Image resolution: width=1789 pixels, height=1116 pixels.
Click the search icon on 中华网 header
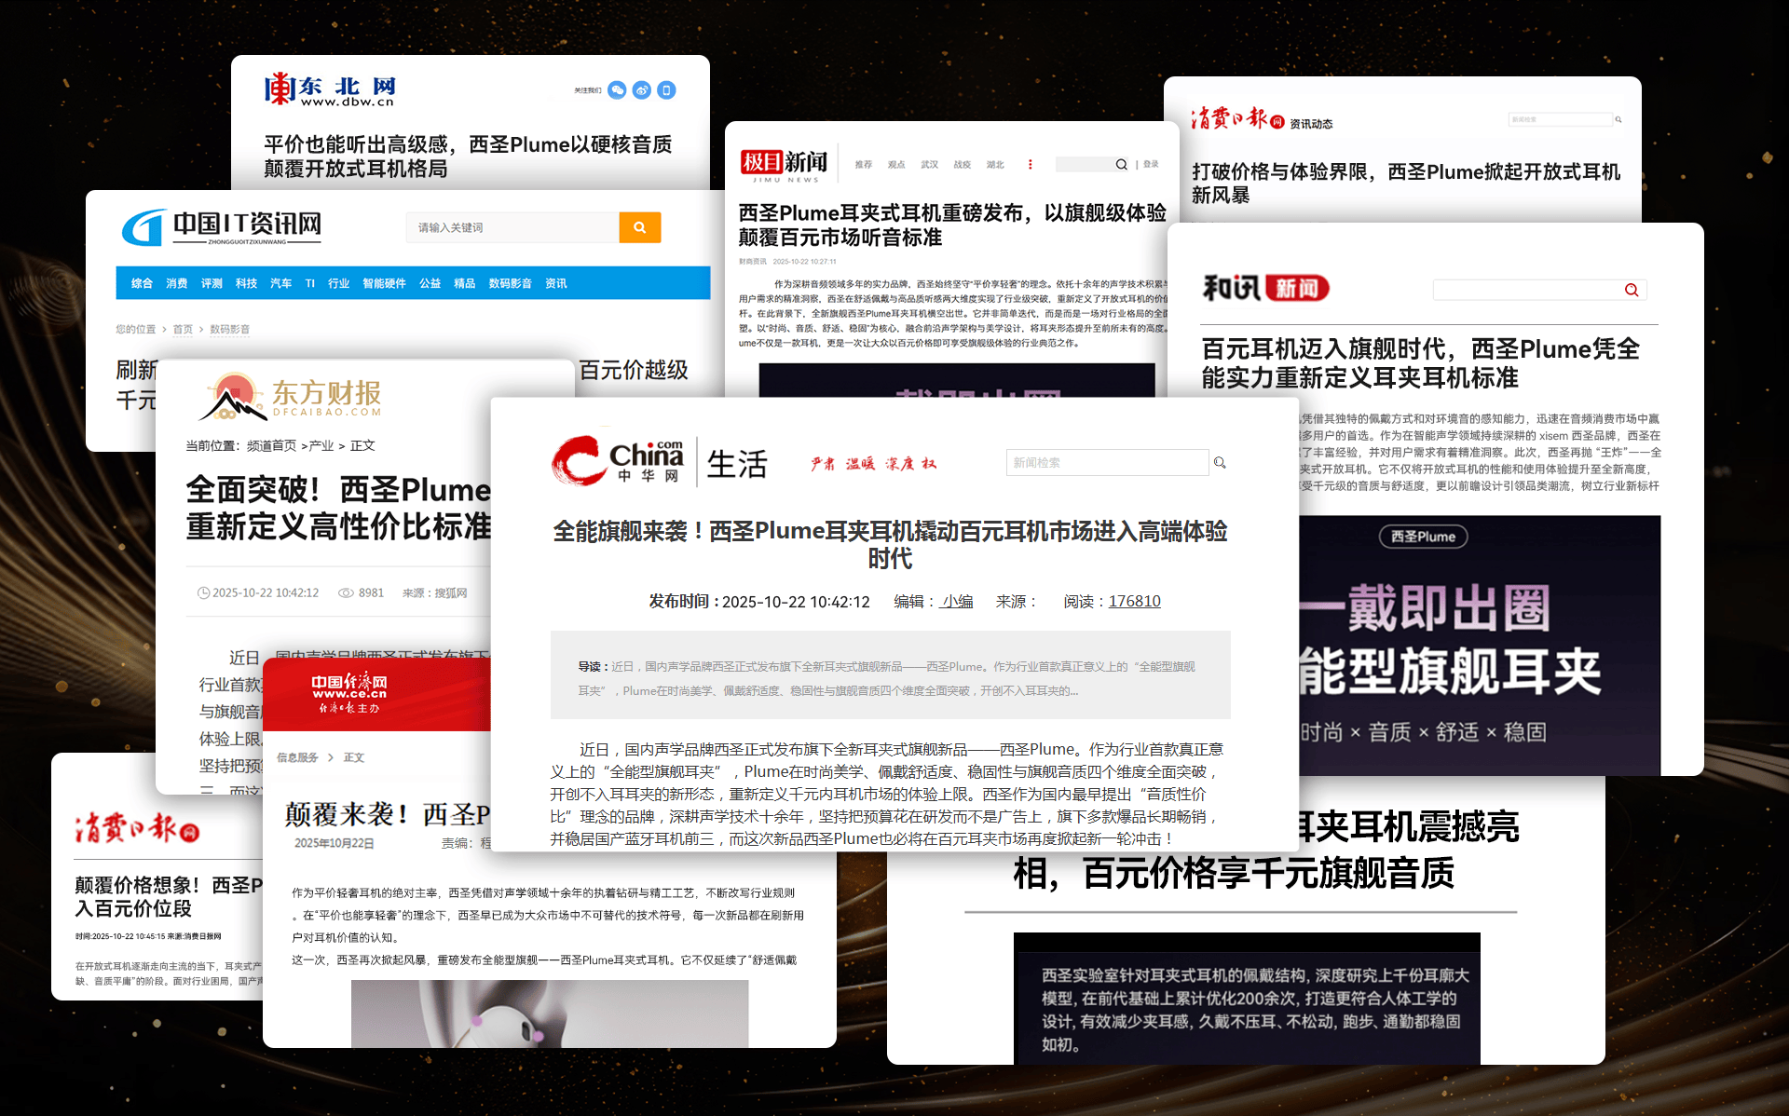[x=1221, y=462]
